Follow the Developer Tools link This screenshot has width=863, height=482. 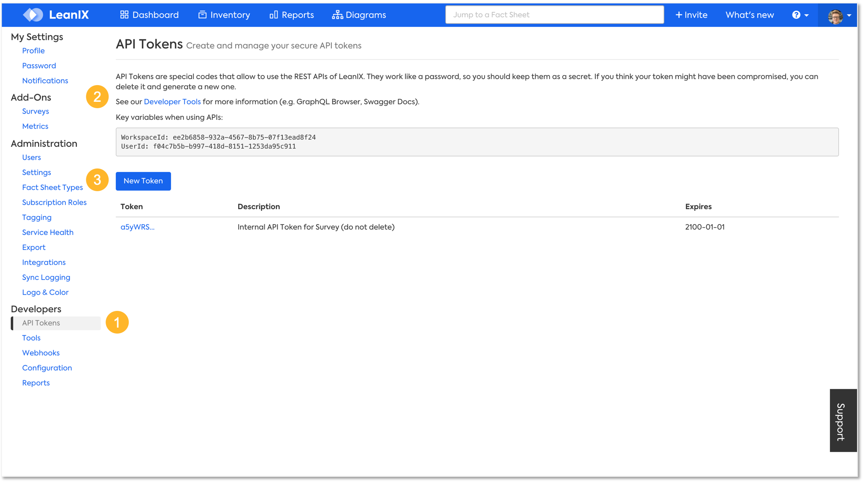point(172,102)
